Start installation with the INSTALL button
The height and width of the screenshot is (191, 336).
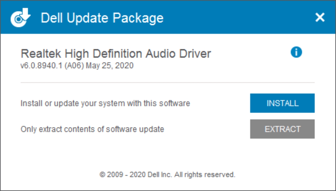point(282,103)
